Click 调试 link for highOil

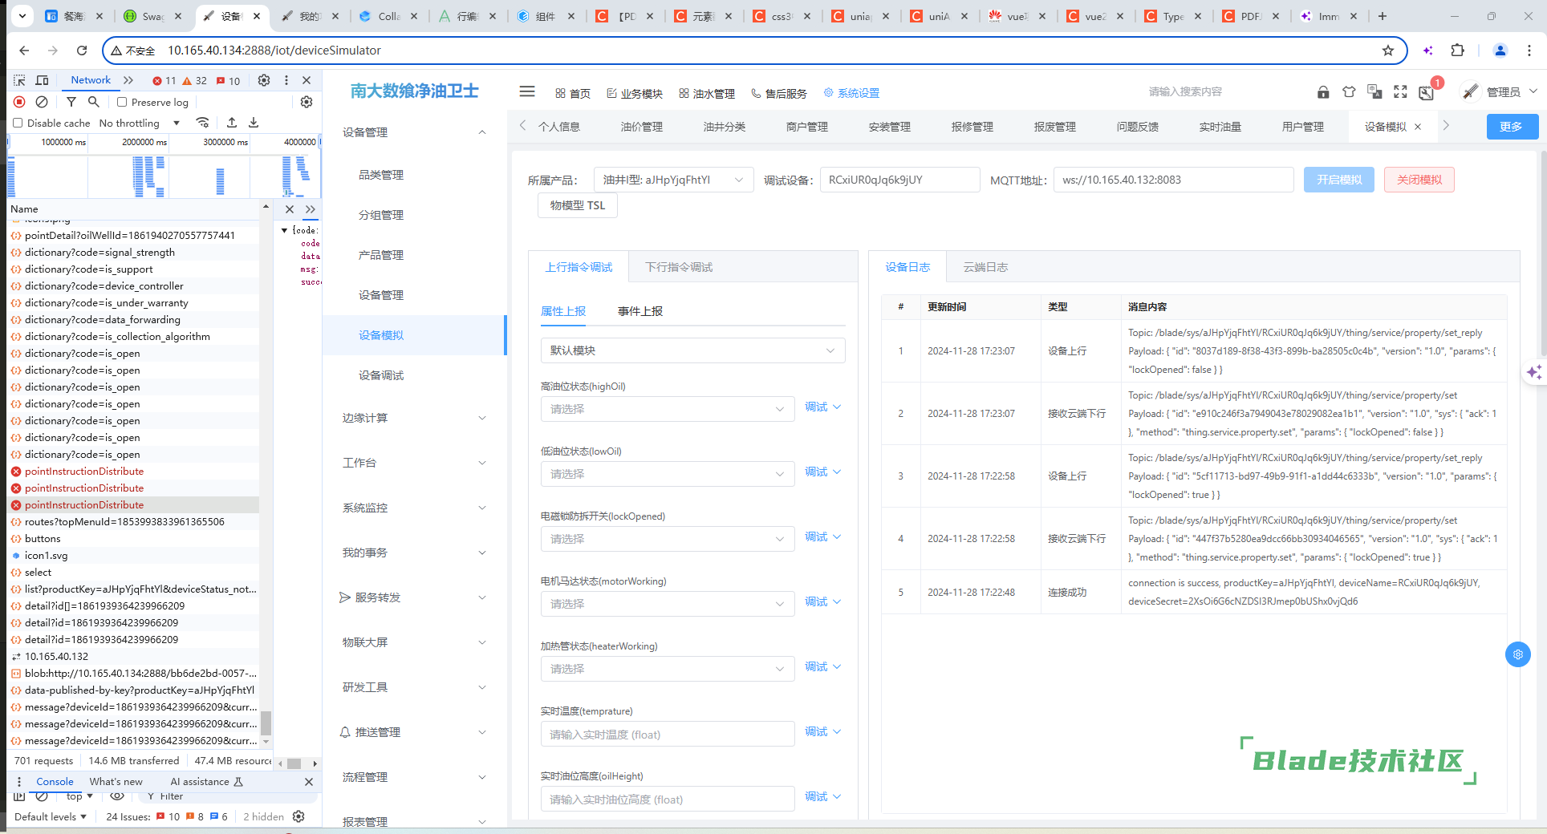tap(822, 407)
